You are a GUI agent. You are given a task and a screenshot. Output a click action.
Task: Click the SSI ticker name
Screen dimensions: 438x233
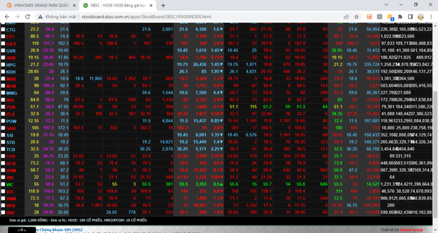click(10, 135)
